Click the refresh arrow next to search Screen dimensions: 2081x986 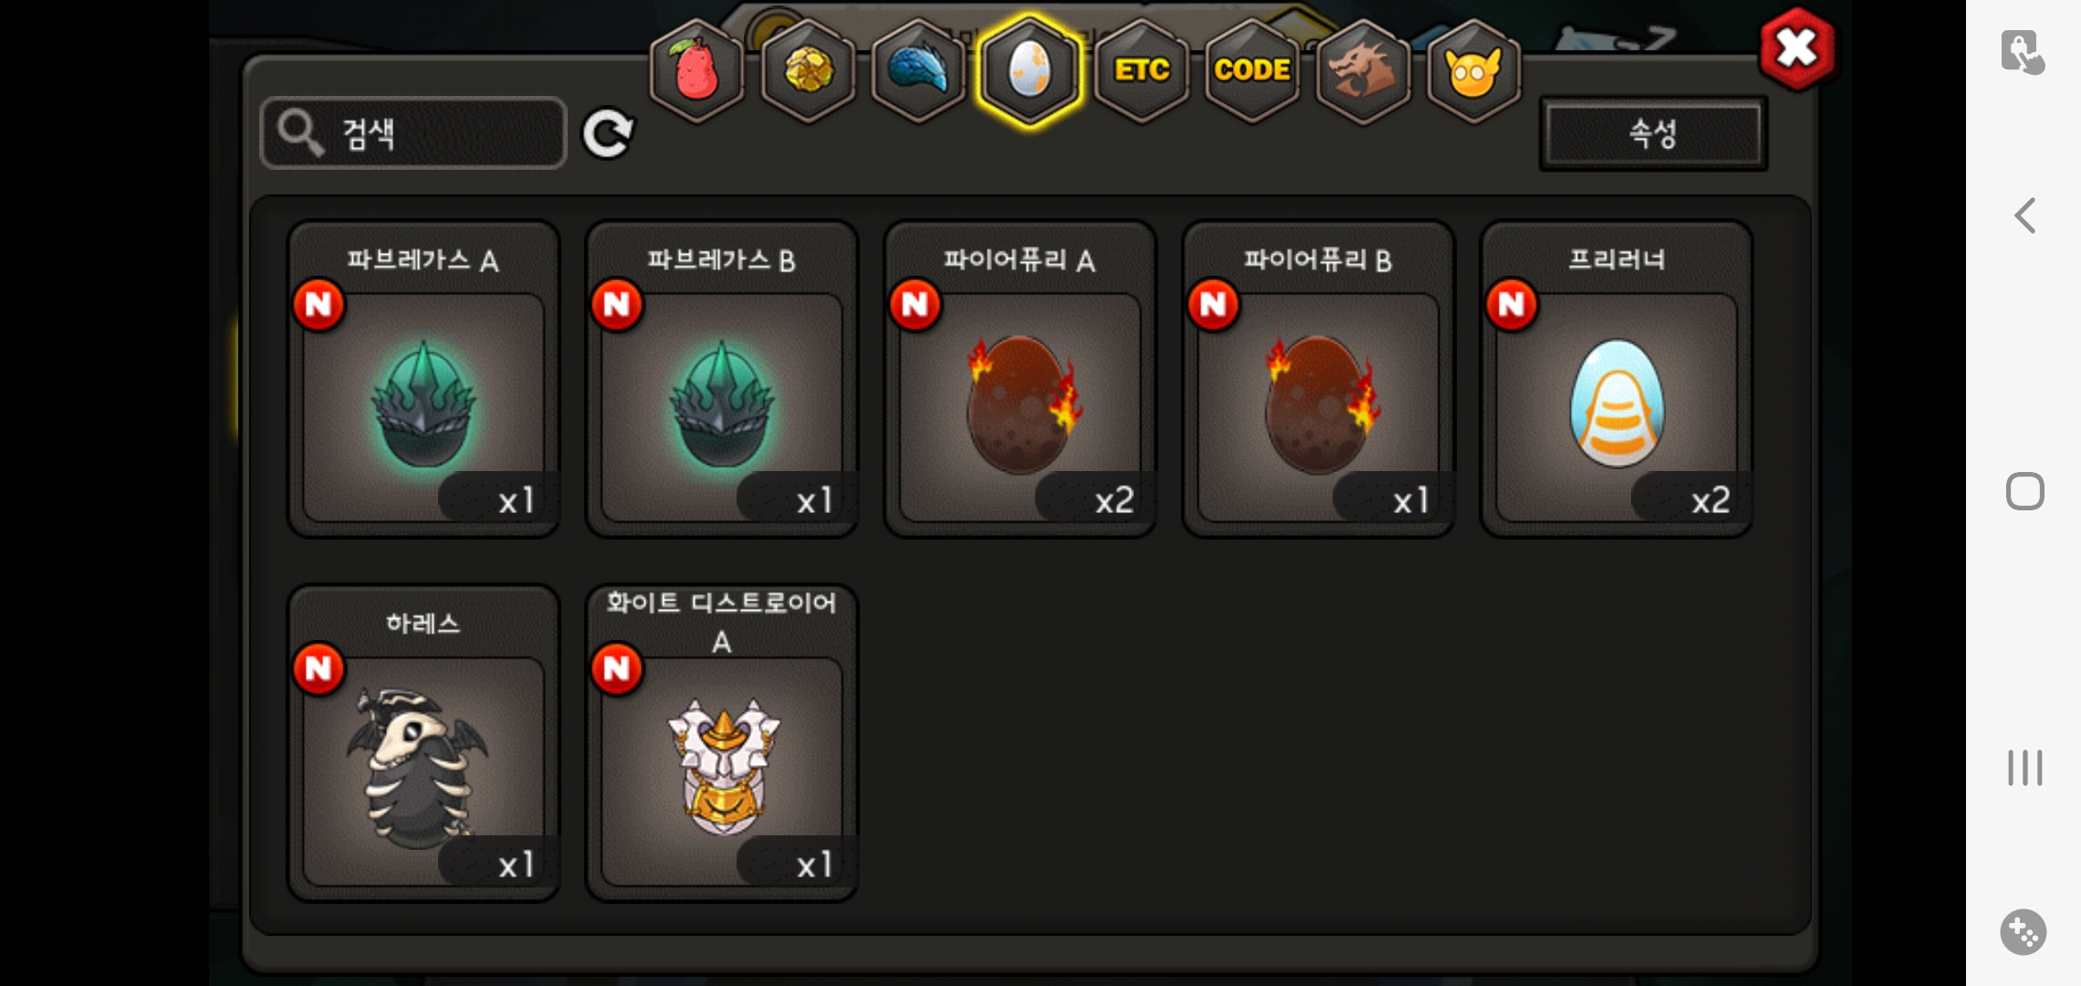point(608,134)
